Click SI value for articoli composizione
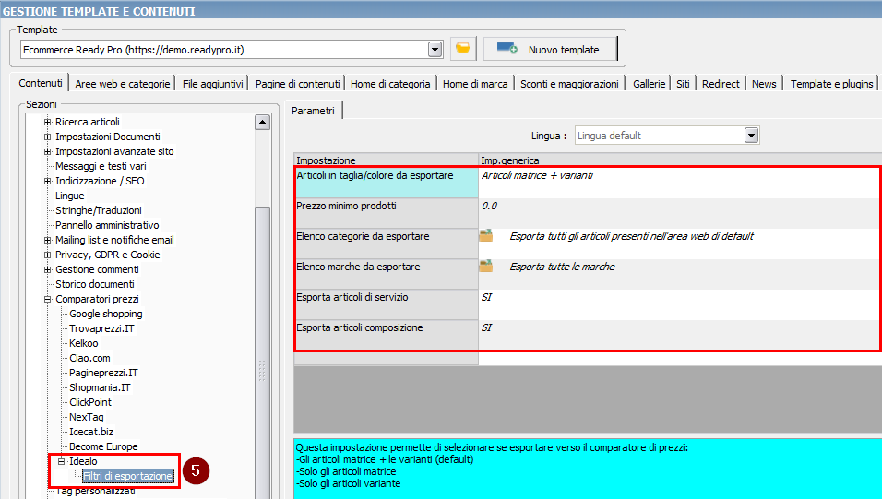The height and width of the screenshot is (499, 882). tap(486, 327)
